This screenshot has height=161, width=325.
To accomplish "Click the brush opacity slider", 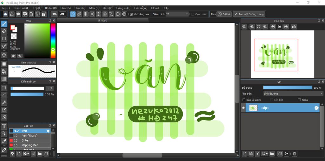I will coord(27,94).
